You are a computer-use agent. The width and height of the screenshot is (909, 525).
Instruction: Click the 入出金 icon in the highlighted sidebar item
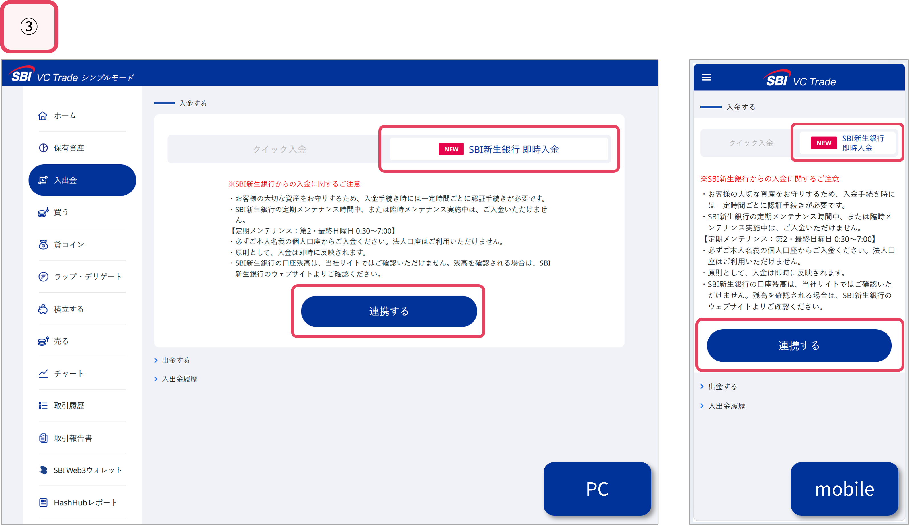(43, 180)
